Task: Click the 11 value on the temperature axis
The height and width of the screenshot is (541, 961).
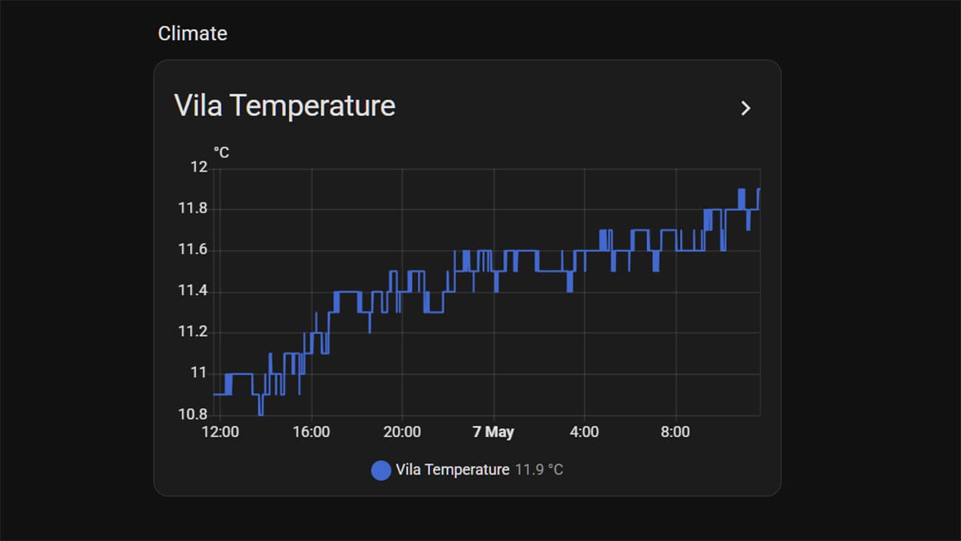Action: pos(199,373)
